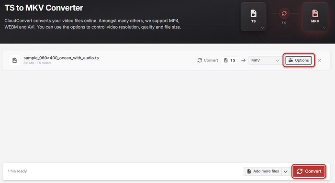Screen dimensions: 335x183
Task: Click the '1 file ready' status text
Action: pos(17,171)
